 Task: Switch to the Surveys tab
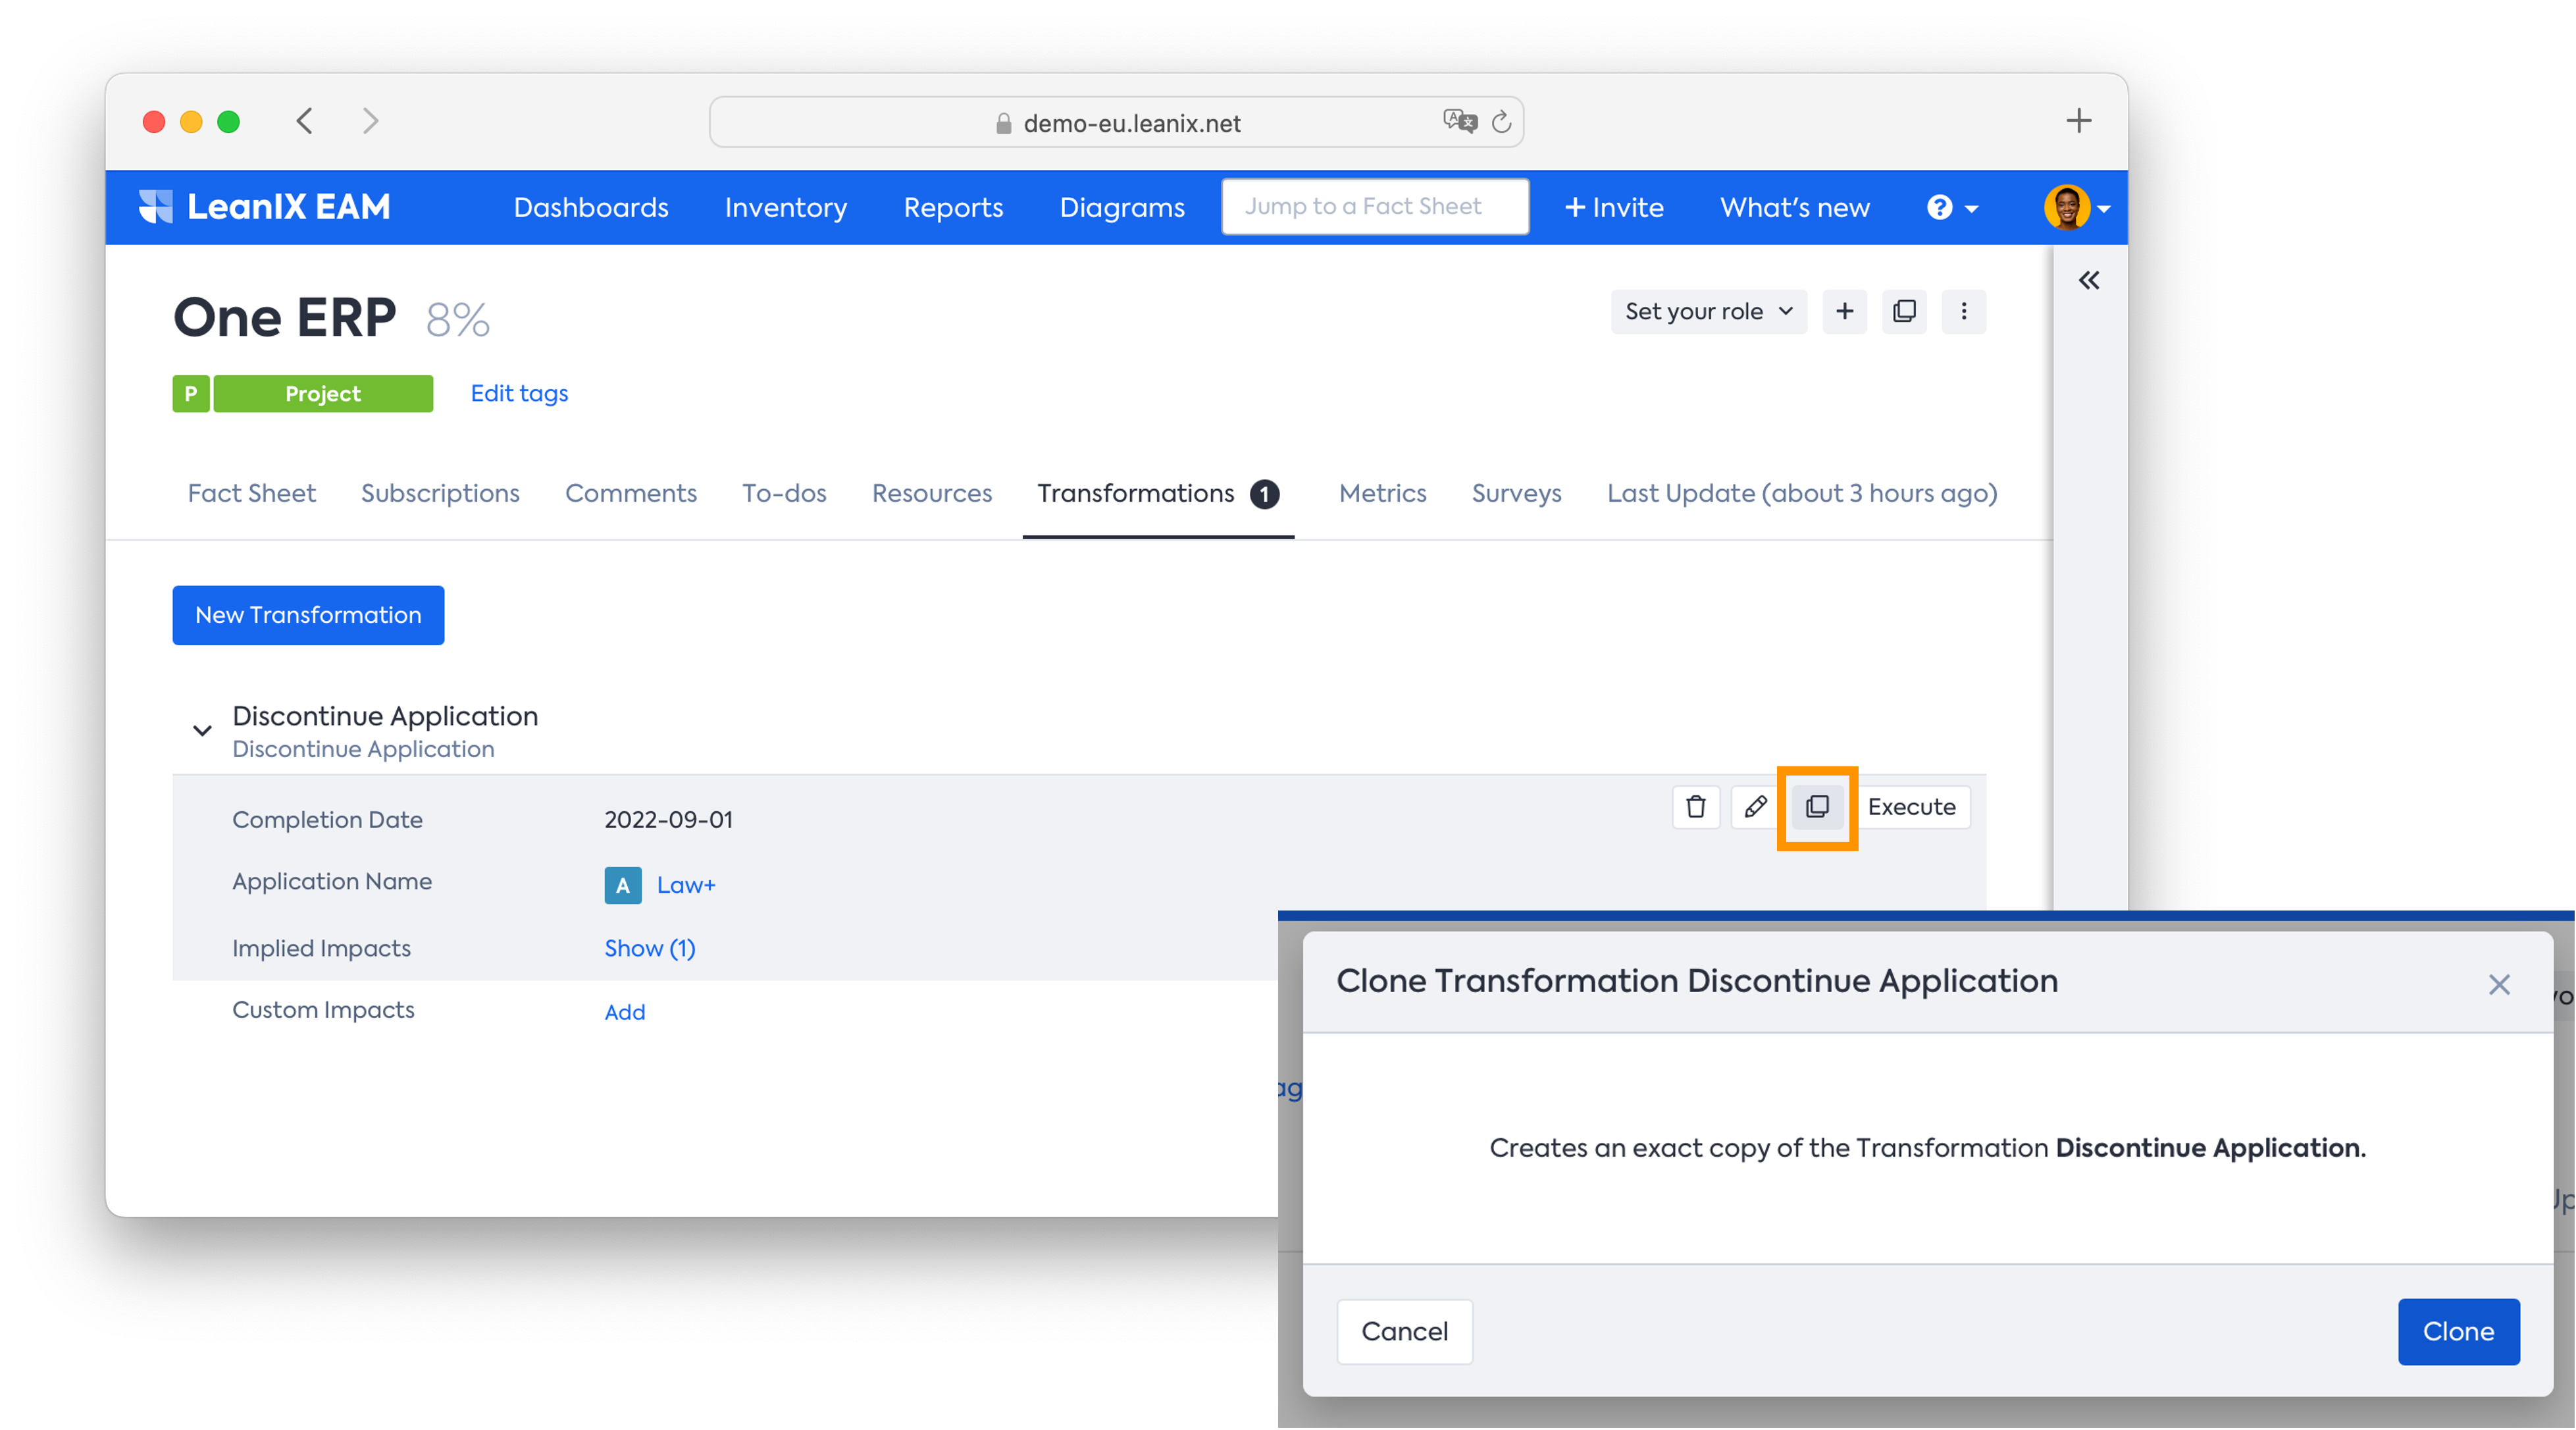(x=1516, y=493)
